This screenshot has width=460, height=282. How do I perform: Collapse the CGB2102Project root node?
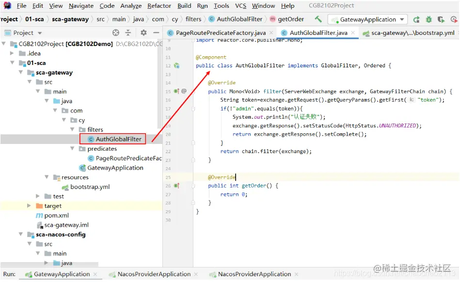click(x=4, y=44)
